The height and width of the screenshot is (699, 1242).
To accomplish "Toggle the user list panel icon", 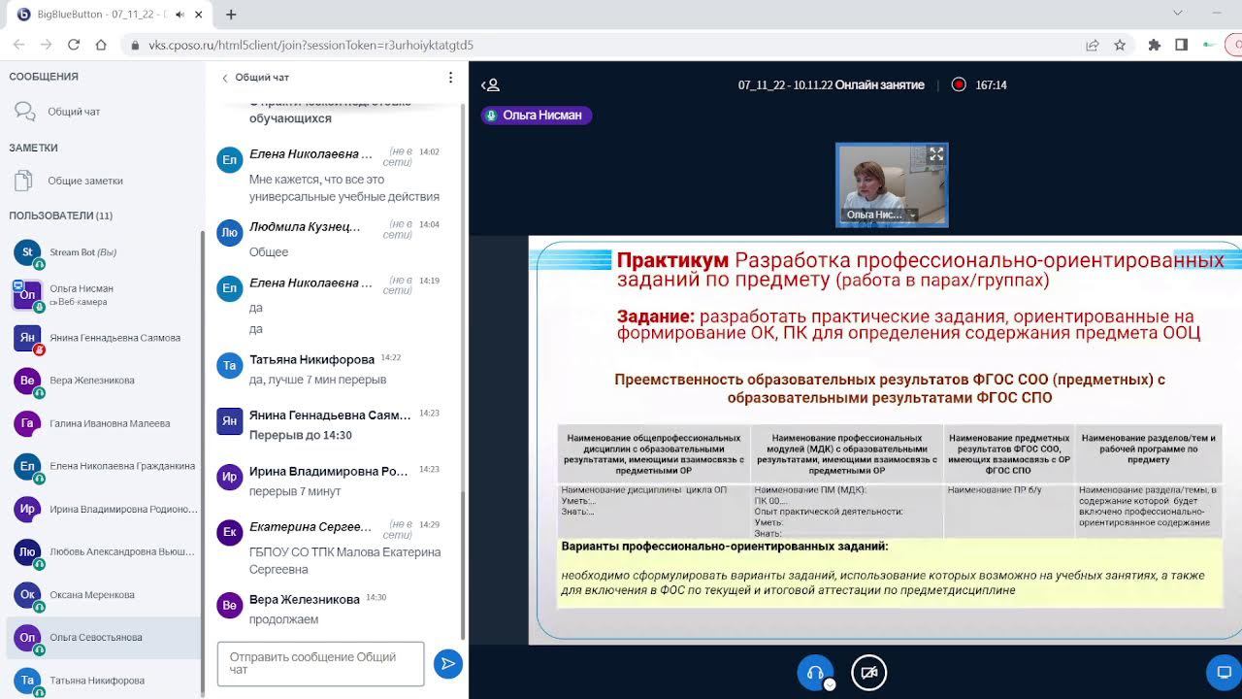I will tap(490, 85).
